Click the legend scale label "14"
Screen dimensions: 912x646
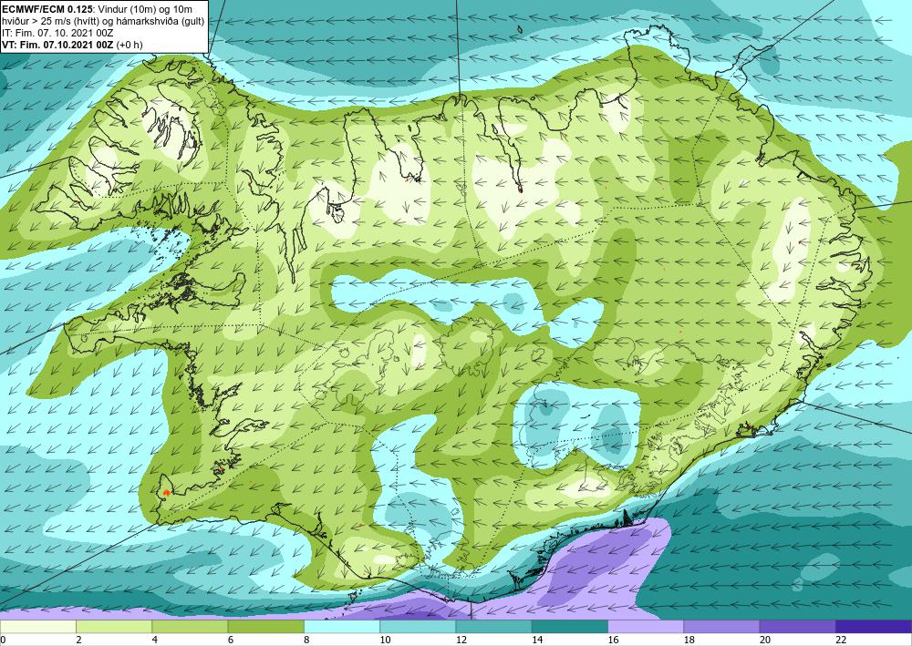point(537,641)
